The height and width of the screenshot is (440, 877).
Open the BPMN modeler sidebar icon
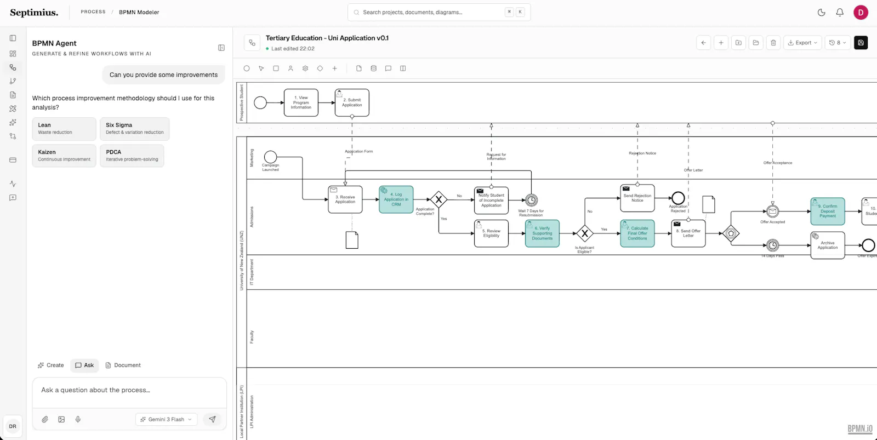pos(13,67)
